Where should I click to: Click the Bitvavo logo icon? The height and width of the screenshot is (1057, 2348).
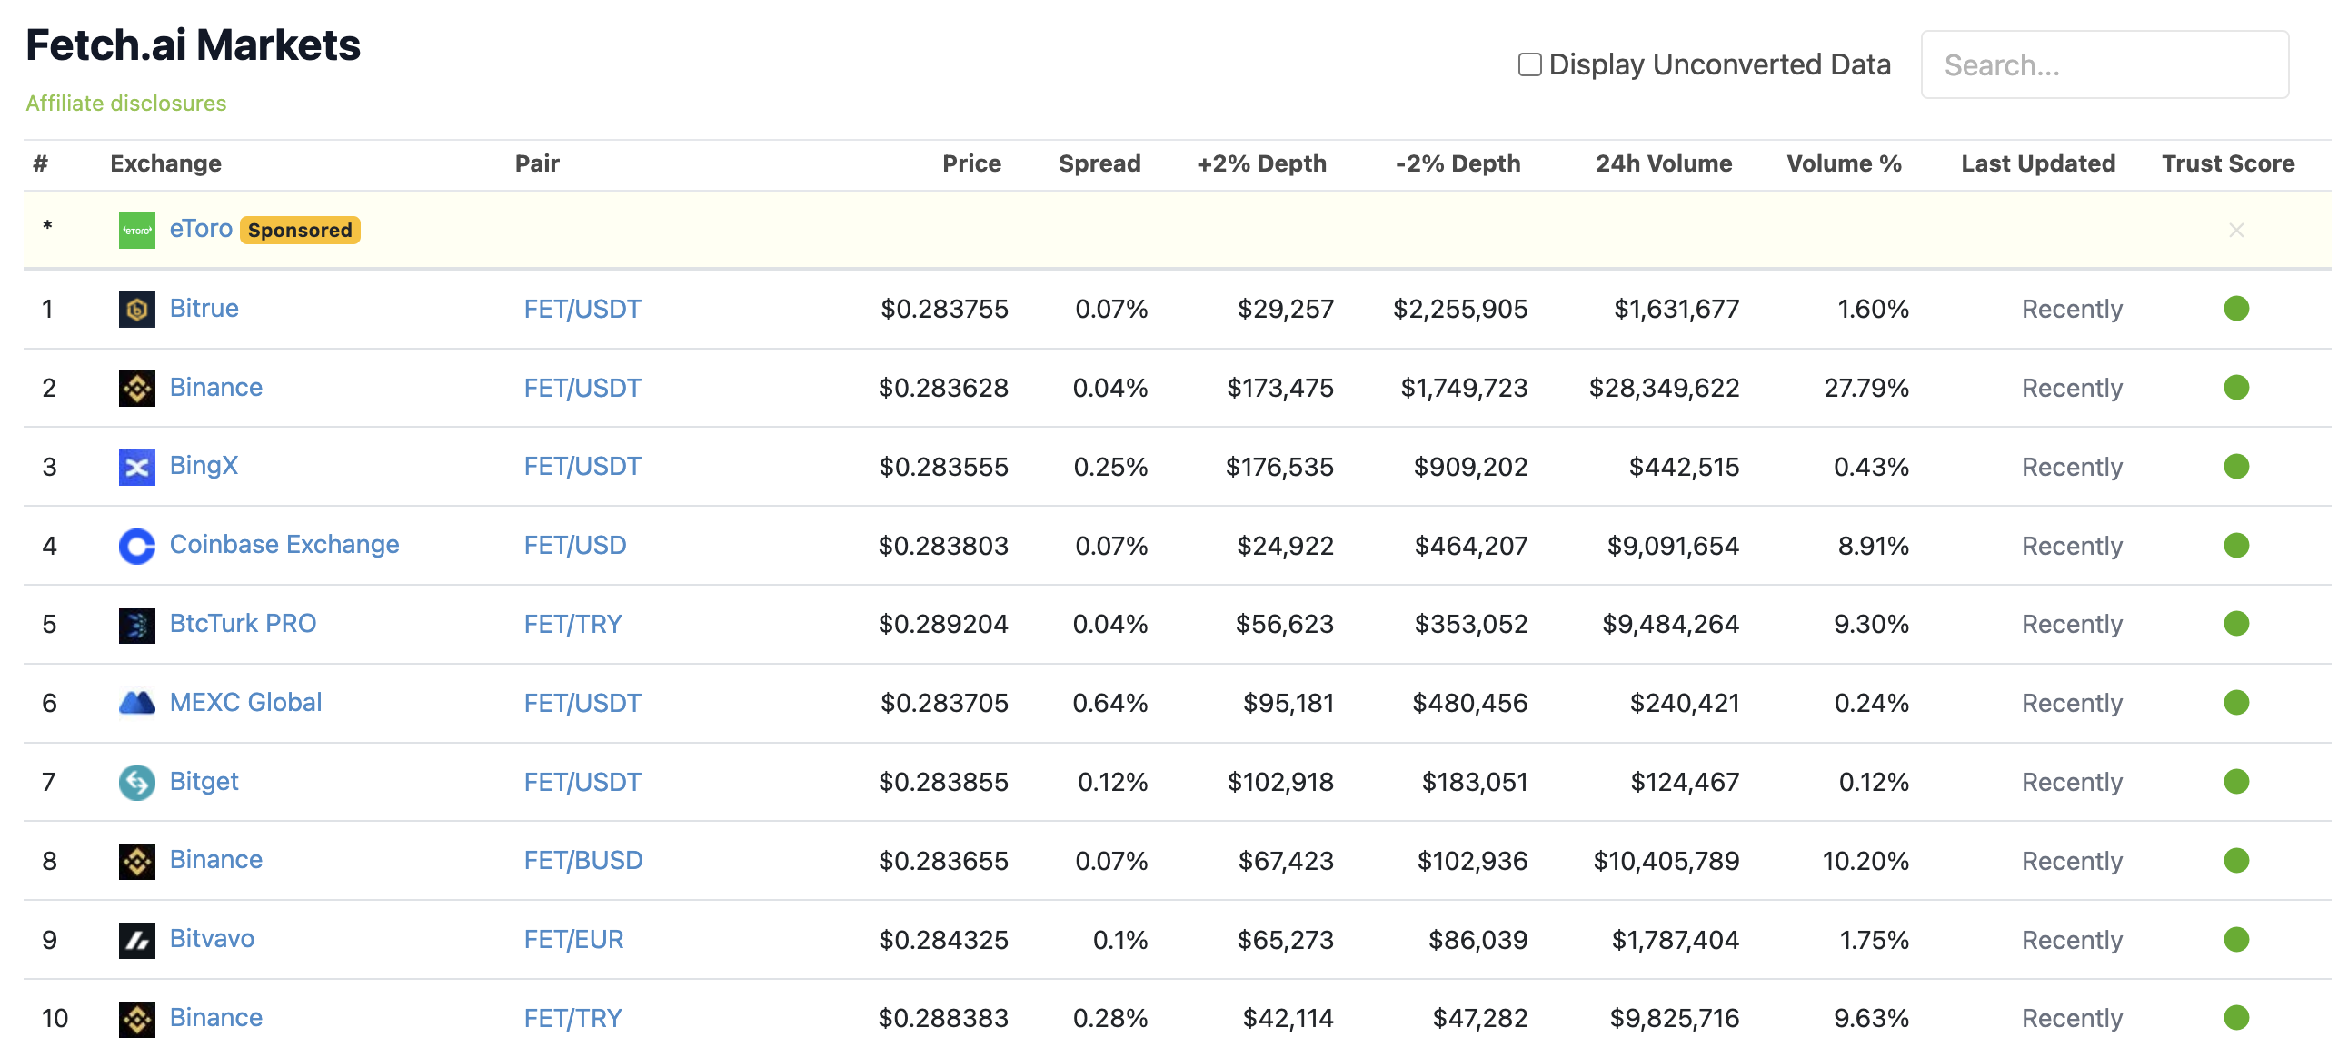point(136,940)
